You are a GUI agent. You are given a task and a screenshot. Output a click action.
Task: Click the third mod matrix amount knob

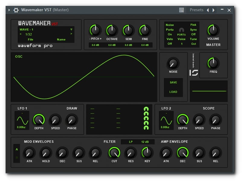[146, 118]
